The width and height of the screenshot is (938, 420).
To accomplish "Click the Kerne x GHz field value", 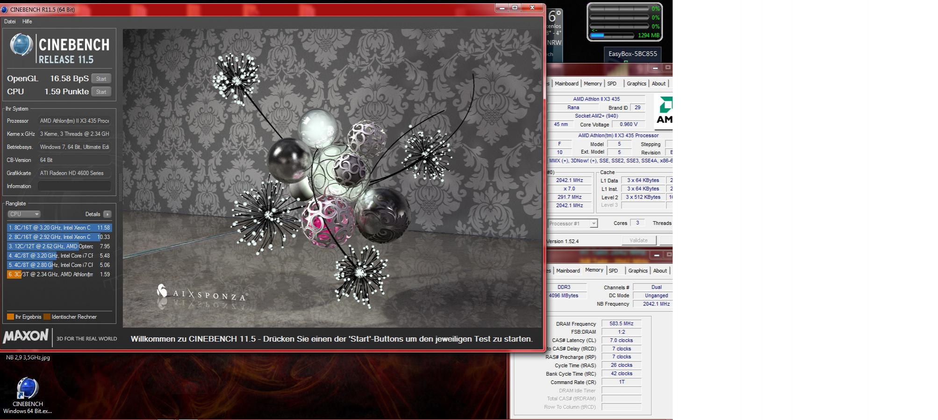I will (74, 134).
